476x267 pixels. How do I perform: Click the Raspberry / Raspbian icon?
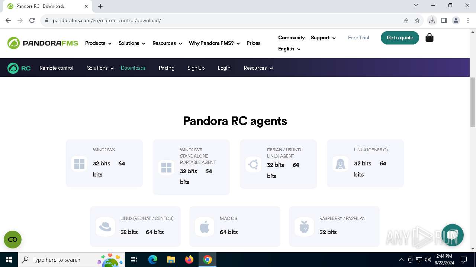[304, 227]
